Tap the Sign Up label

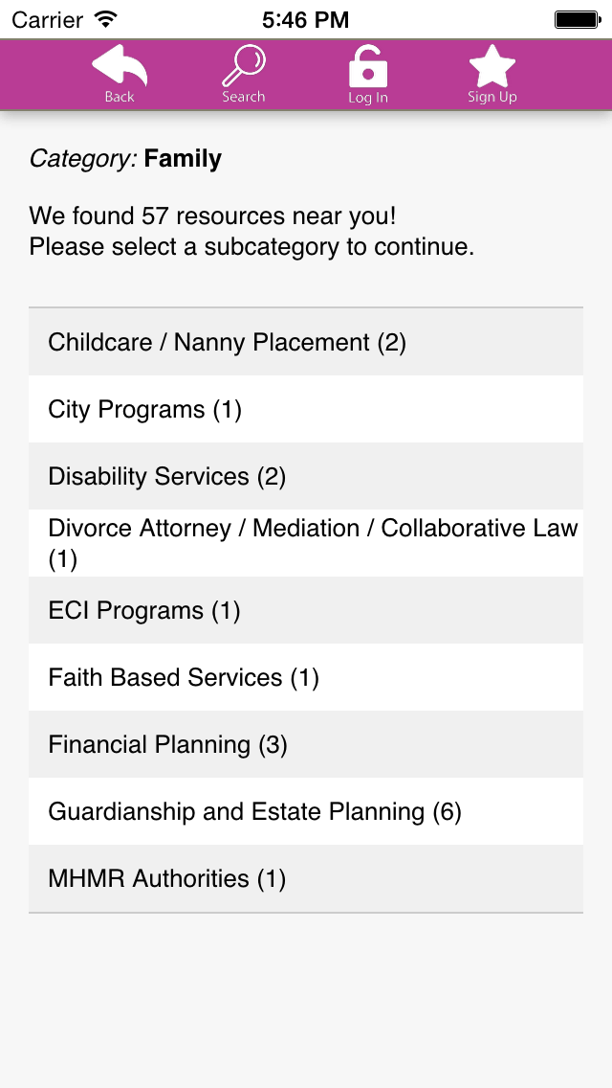pyautogui.click(x=492, y=97)
